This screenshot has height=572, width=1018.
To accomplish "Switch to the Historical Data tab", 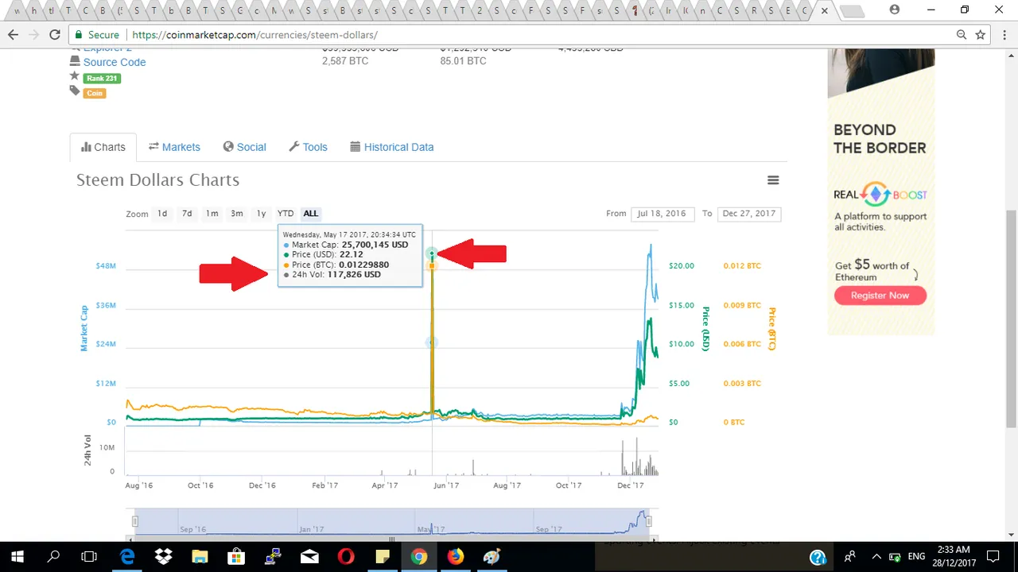I will coord(391,147).
